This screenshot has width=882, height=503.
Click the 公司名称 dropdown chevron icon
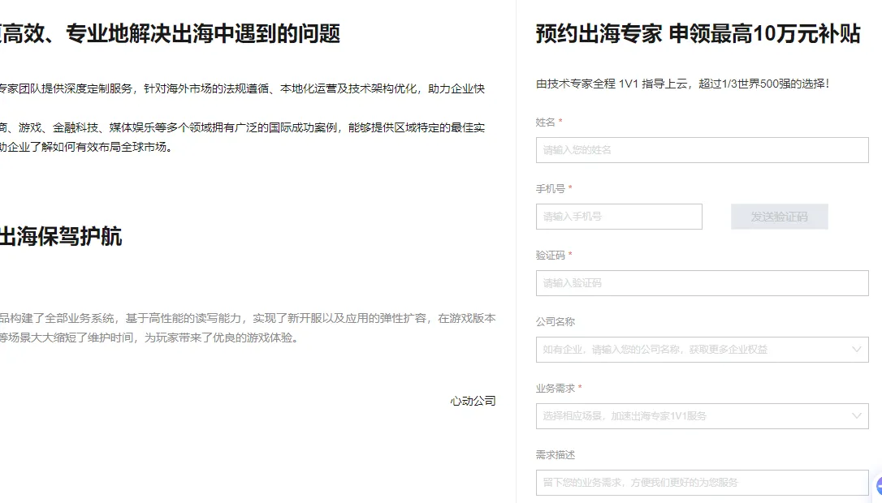[x=858, y=350]
